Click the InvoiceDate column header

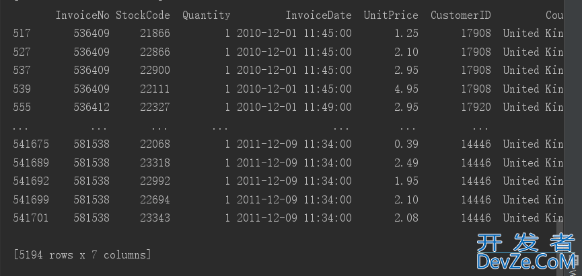tap(318, 15)
